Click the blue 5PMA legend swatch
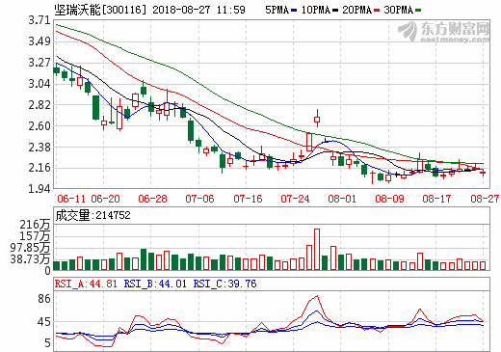 [294, 11]
